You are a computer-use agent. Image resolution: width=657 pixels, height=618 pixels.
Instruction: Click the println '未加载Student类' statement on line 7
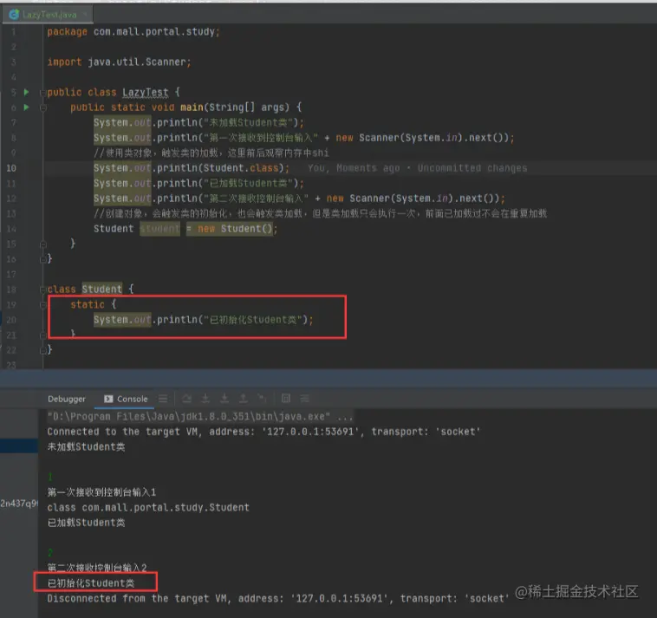[x=198, y=123]
